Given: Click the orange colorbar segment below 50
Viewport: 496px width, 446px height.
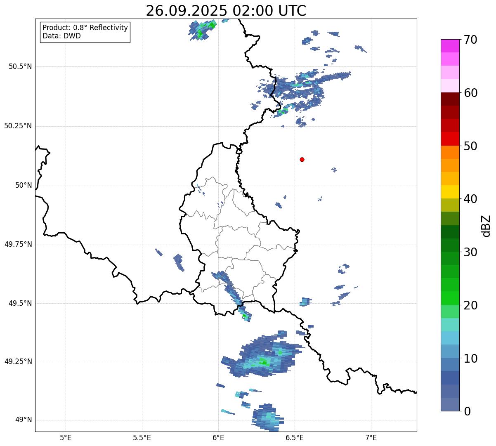Looking at the screenshot, I should pyautogui.click(x=450, y=152).
